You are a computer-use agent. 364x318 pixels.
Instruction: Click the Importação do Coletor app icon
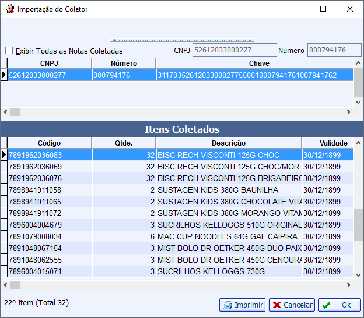coord(10,9)
